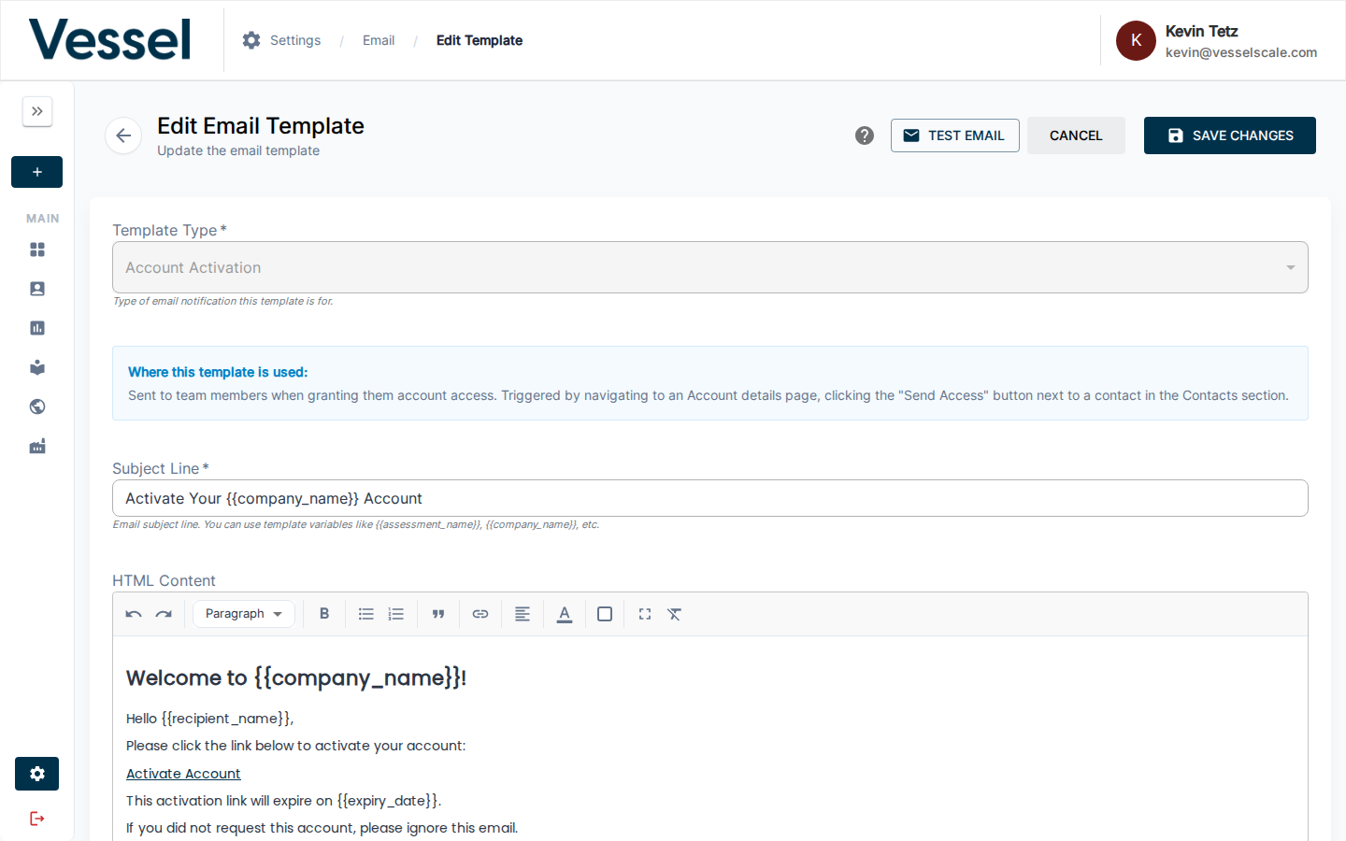Insert a bulleted list
The width and height of the screenshot is (1346, 841).
coord(366,614)
